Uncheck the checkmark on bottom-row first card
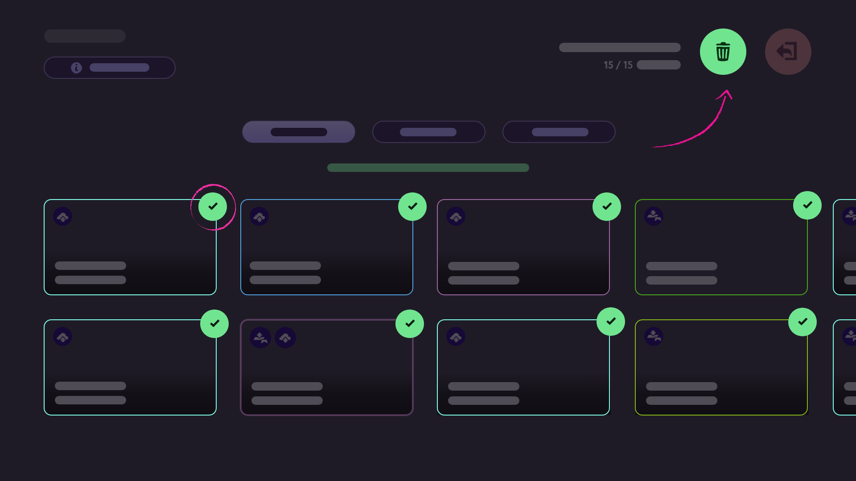 (214, 324)
